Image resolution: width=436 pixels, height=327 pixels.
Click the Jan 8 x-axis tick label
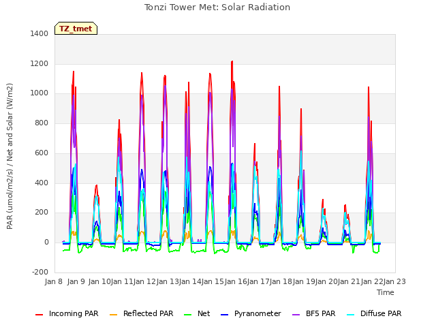[54, 281]
